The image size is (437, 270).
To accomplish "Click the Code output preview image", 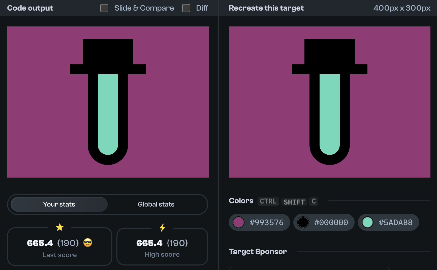I will pyautogui.click(x=108, y=102).
